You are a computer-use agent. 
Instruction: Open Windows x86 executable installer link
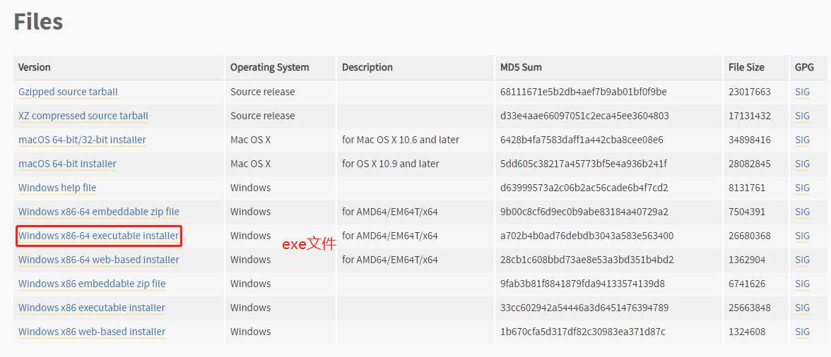coord(92,308)
